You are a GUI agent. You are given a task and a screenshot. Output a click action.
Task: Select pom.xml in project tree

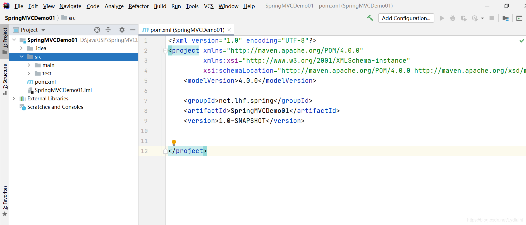45,82
